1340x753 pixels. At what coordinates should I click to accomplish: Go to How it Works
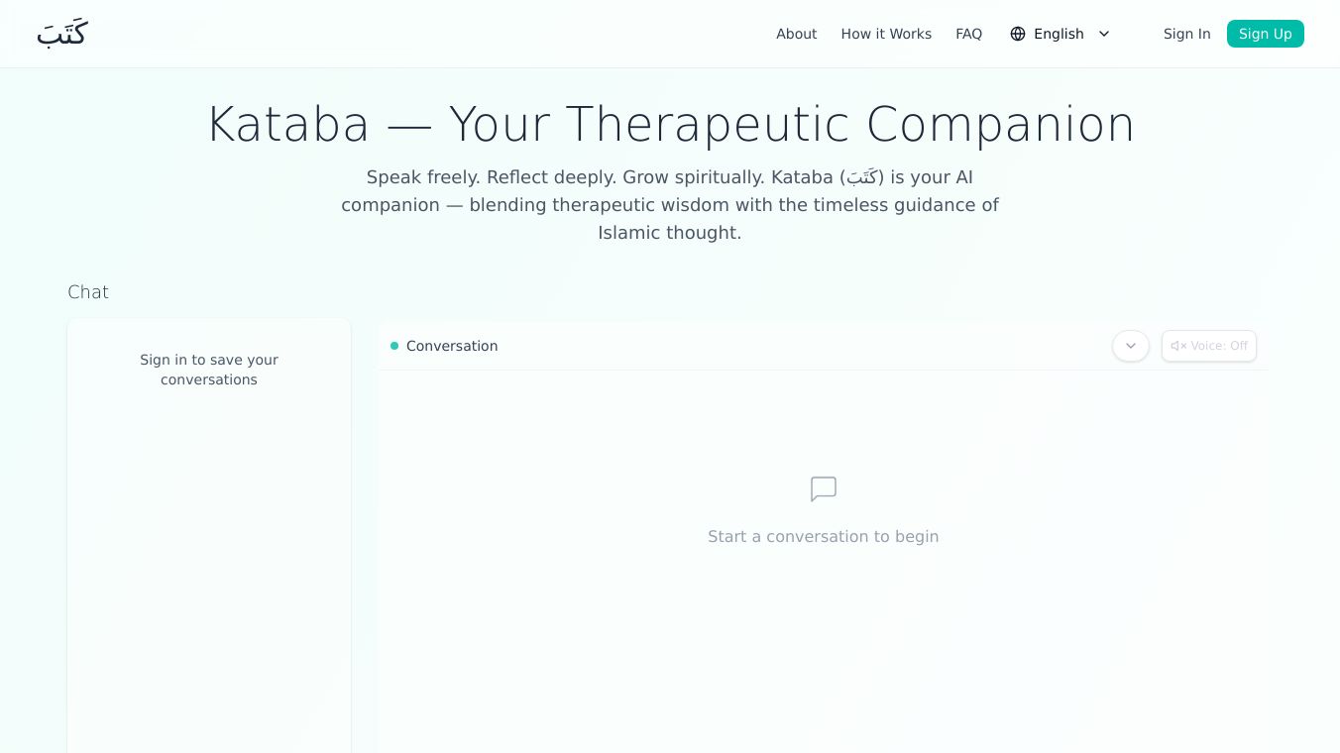click(x=886, y=34)
